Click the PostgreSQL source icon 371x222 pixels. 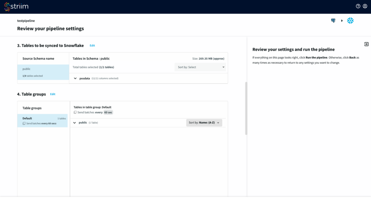click(333, 21)
